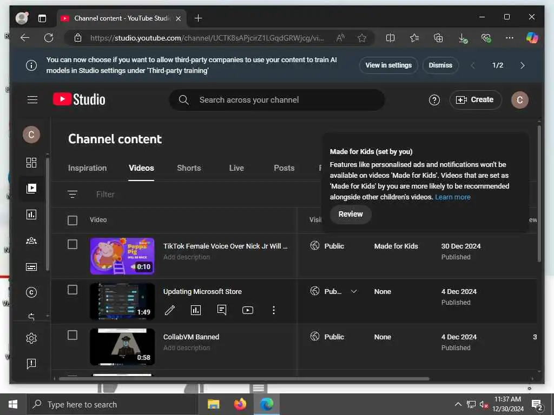
Task: Check the CollabVM Banned video
Action: tap(72, 335)
